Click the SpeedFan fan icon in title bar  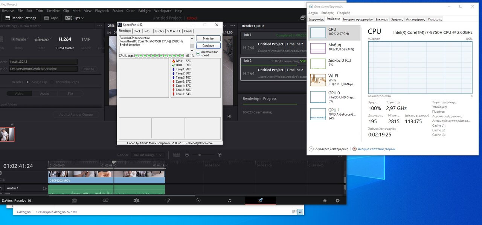[120, 25]
